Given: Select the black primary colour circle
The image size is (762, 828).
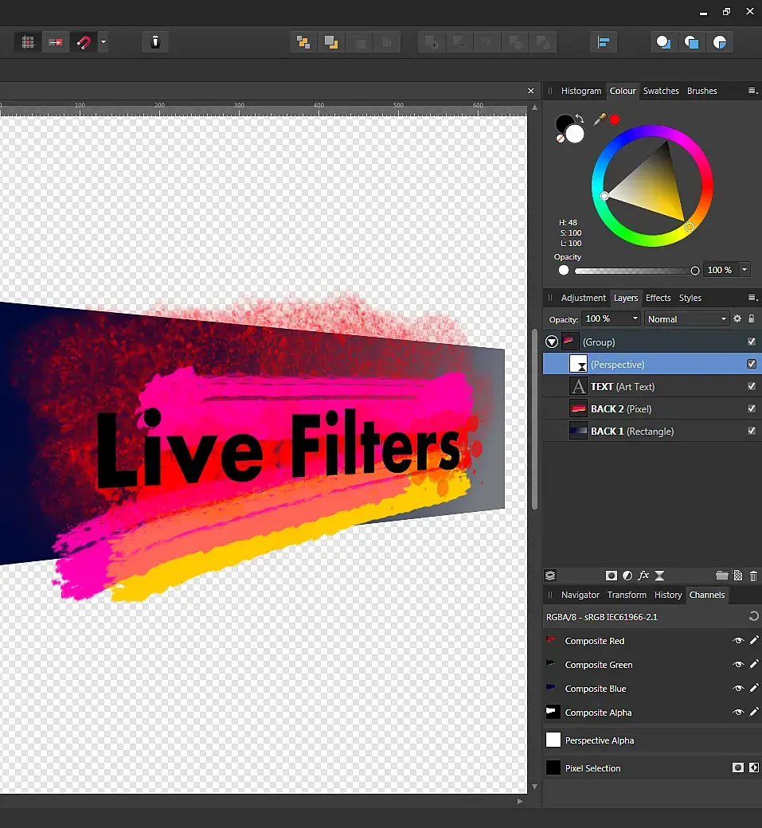Looking at the screenshot, I should pos(565,124).
